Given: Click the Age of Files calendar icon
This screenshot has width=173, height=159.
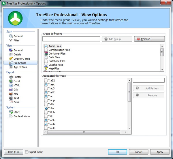Looking at the screenshot, I should (11, 67).
